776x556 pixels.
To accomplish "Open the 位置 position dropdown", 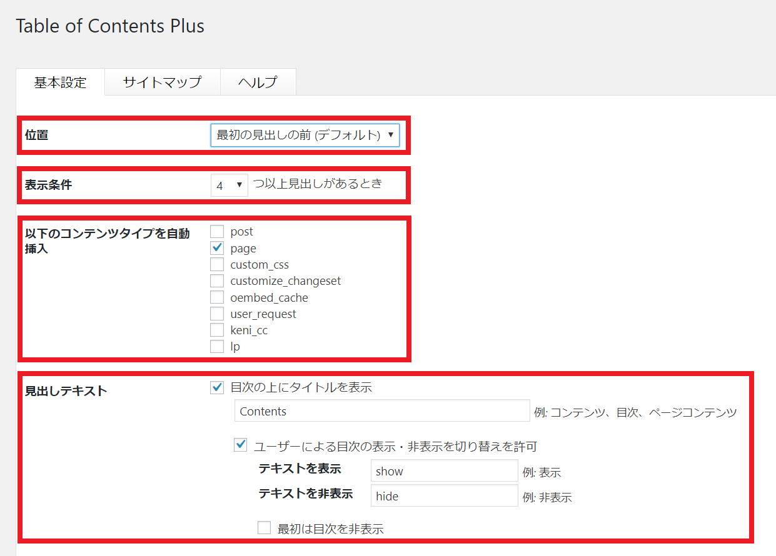I will coord(305,134).
